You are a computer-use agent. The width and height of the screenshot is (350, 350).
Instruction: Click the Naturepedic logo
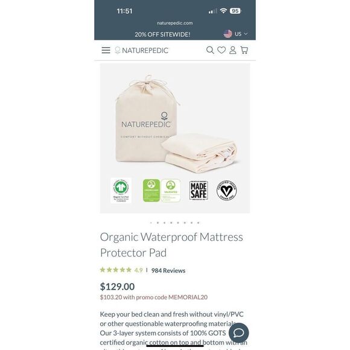pos(142,51)
